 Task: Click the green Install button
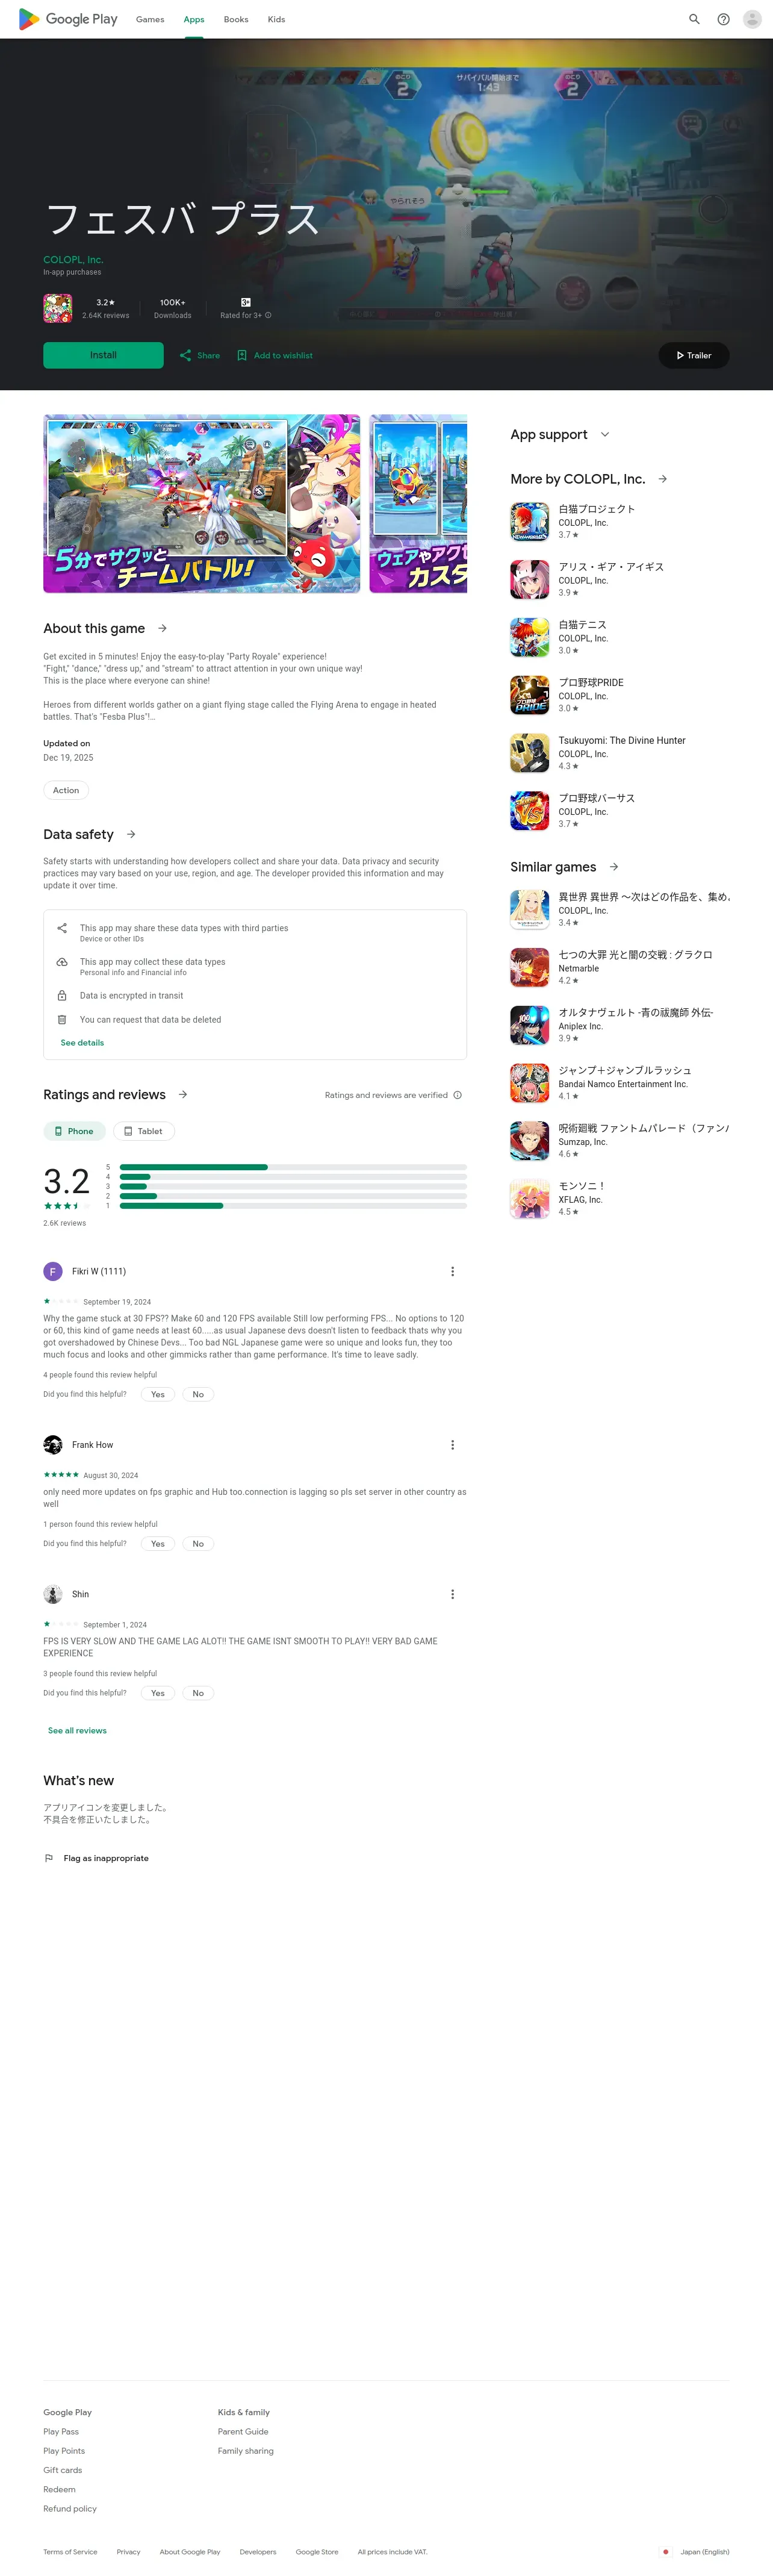[x=103, y=355]
